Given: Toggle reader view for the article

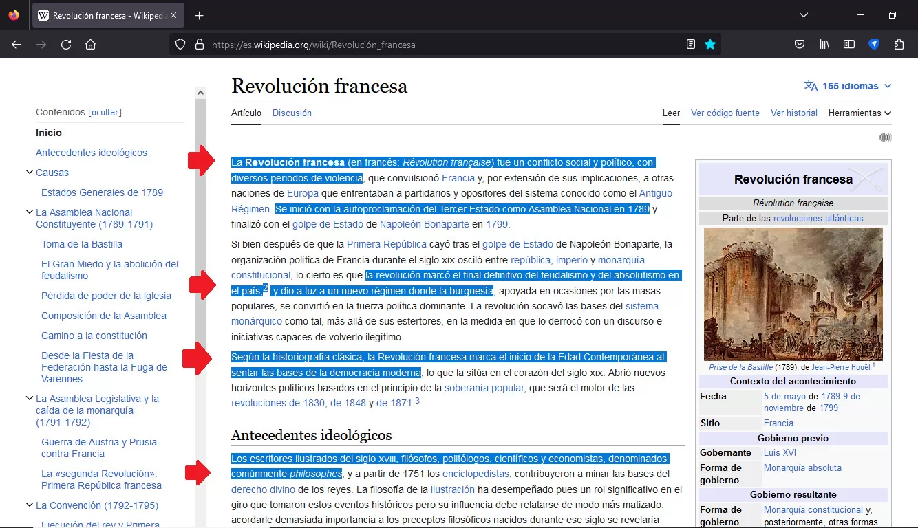Looking at the screenshot, I should click(691, 45).
